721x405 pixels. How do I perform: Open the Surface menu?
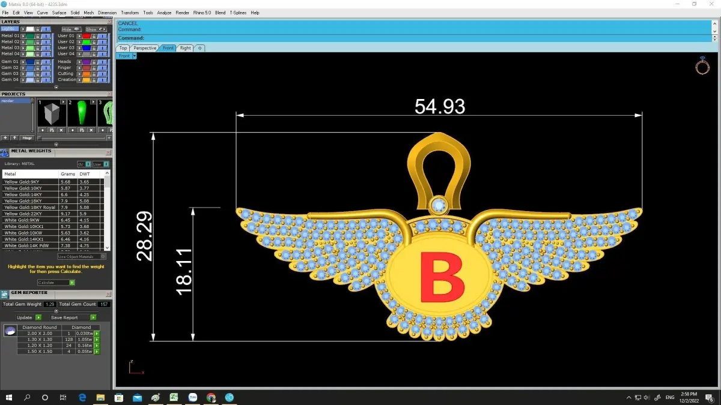click(x=59, y=13)
